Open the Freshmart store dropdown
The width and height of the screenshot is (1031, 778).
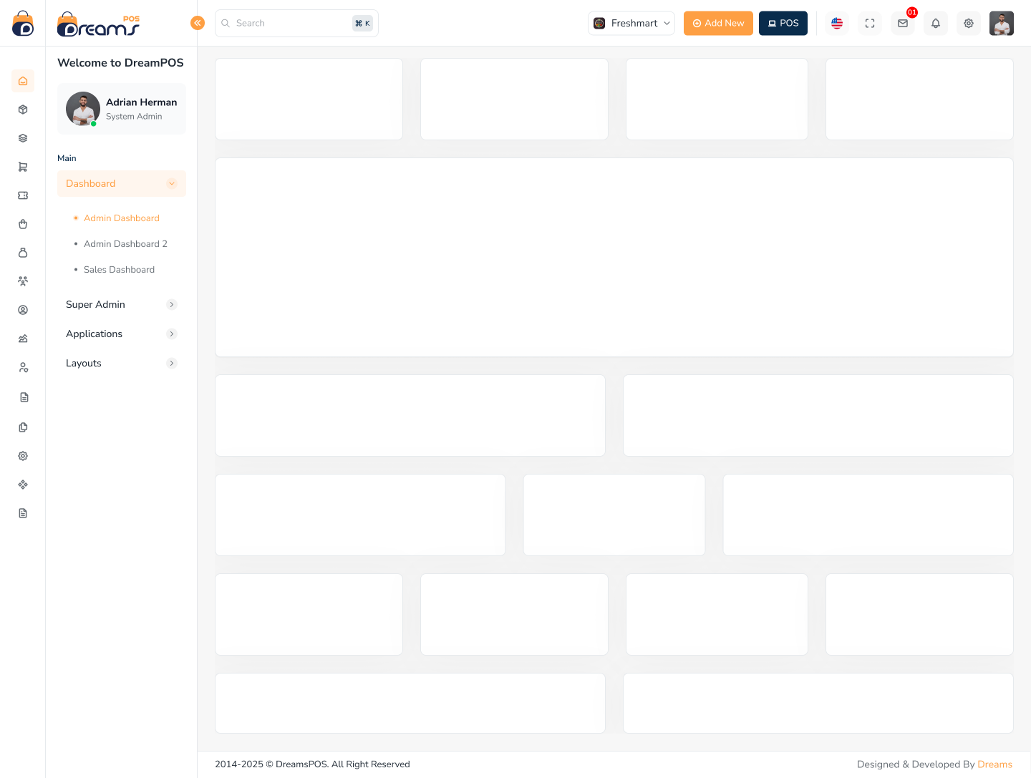[x=631, y=23]
